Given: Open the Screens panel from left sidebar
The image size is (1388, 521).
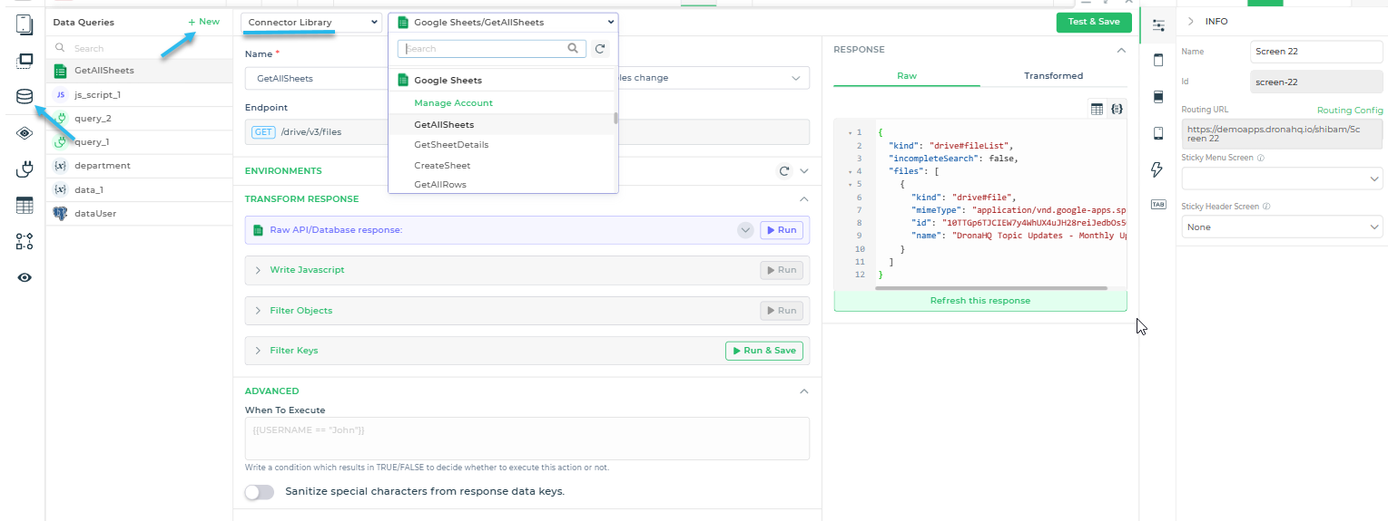Looking at the screenshot, I should (x=25, y=24).
